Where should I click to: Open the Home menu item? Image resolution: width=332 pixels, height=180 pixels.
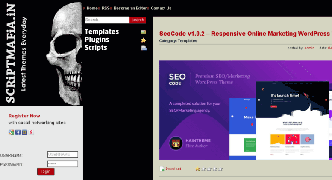tap(92, 8)
